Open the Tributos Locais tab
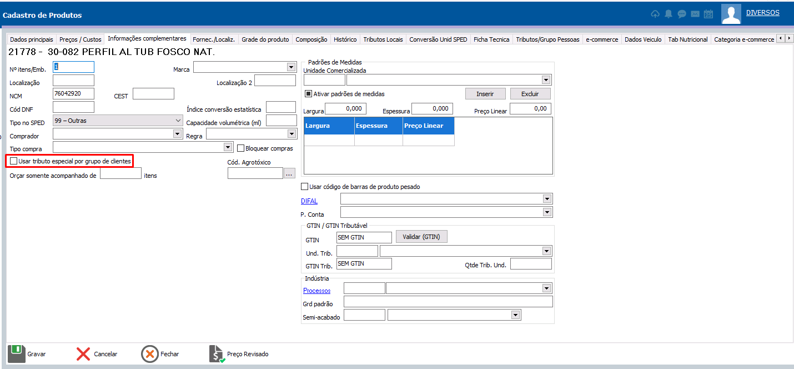 point(383,39)
